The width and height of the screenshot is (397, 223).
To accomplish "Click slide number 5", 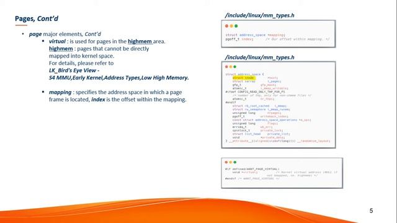I will [x=371, y=211].
